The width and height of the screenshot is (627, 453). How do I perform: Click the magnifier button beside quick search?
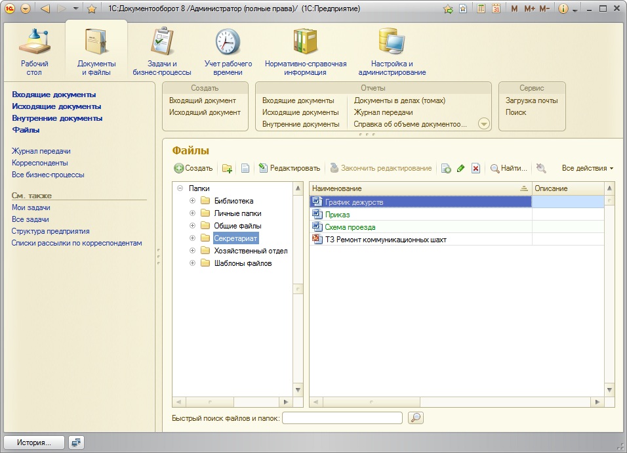416,418
